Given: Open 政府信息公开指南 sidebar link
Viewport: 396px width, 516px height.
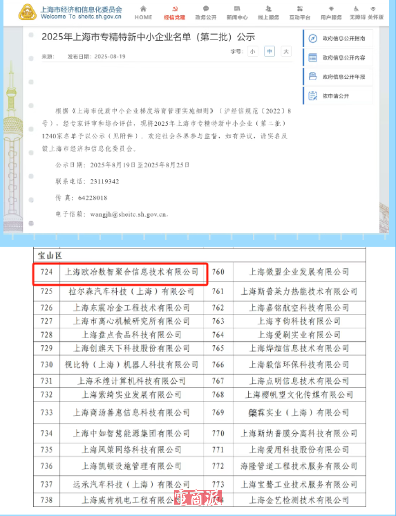Looking at the screenshot, I should click(338, 39).
